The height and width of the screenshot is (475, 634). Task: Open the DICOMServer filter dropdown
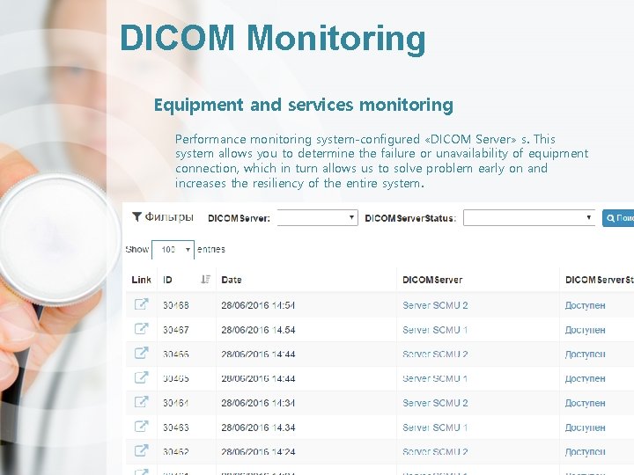(x=317, y=218)
